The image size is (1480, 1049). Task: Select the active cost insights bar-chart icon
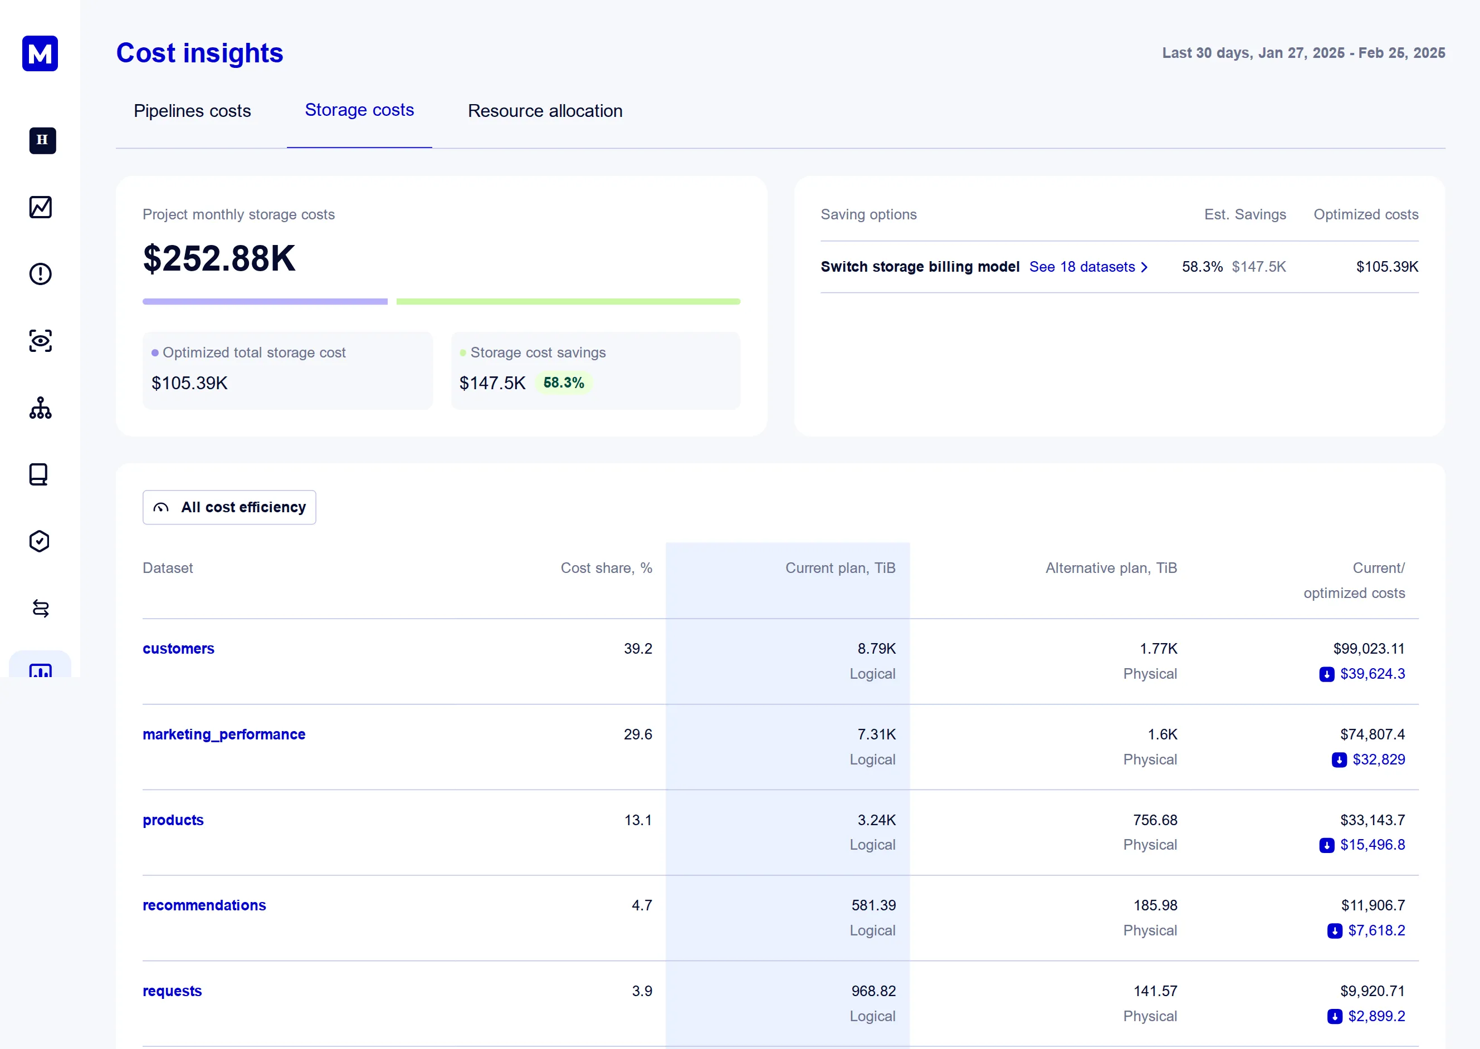tap(40, 674)
